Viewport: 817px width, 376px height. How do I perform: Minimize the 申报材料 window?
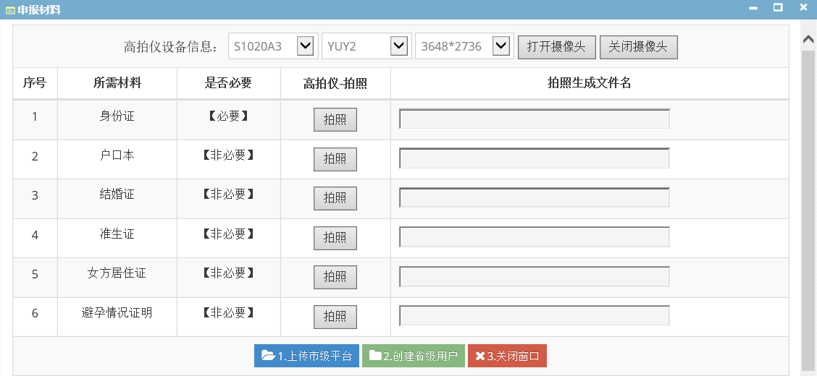tap(753, 8)
